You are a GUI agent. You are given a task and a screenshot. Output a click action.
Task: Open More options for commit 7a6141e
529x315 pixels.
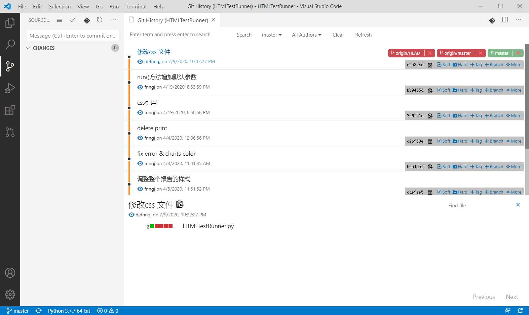[x=514, y=116]
